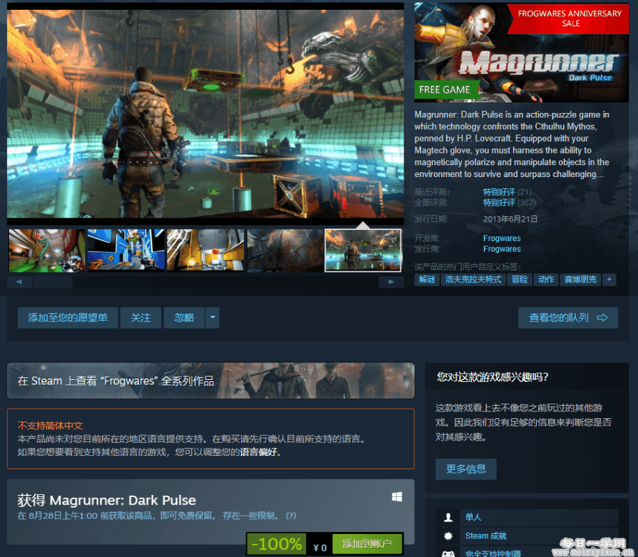Click the 更多信息 button
Viewport: 638px width, 557px height.
(x=466, y=469)
